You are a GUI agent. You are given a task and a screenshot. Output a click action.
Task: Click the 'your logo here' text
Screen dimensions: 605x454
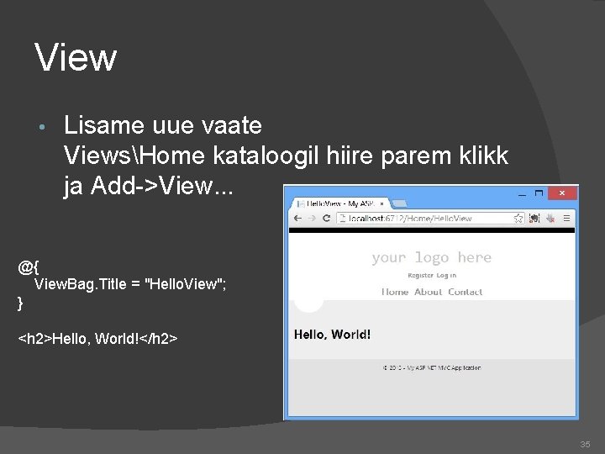(x=432, y=257)
